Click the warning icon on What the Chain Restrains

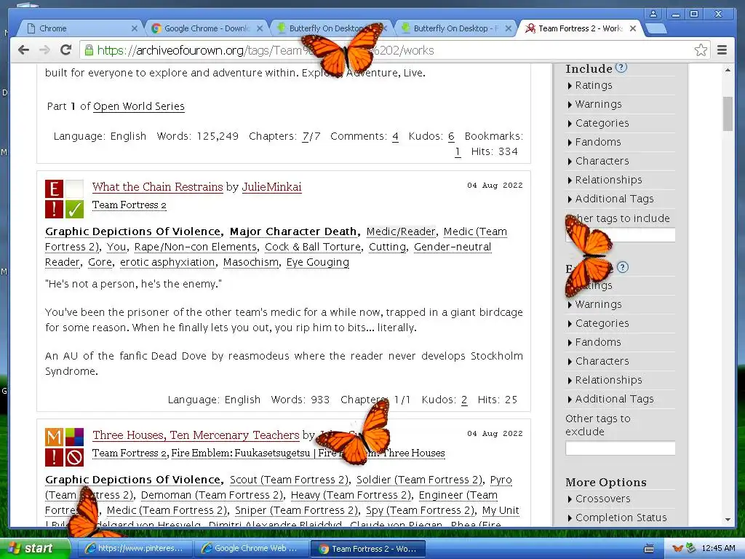pyautogui.click(x=54, y=209)
